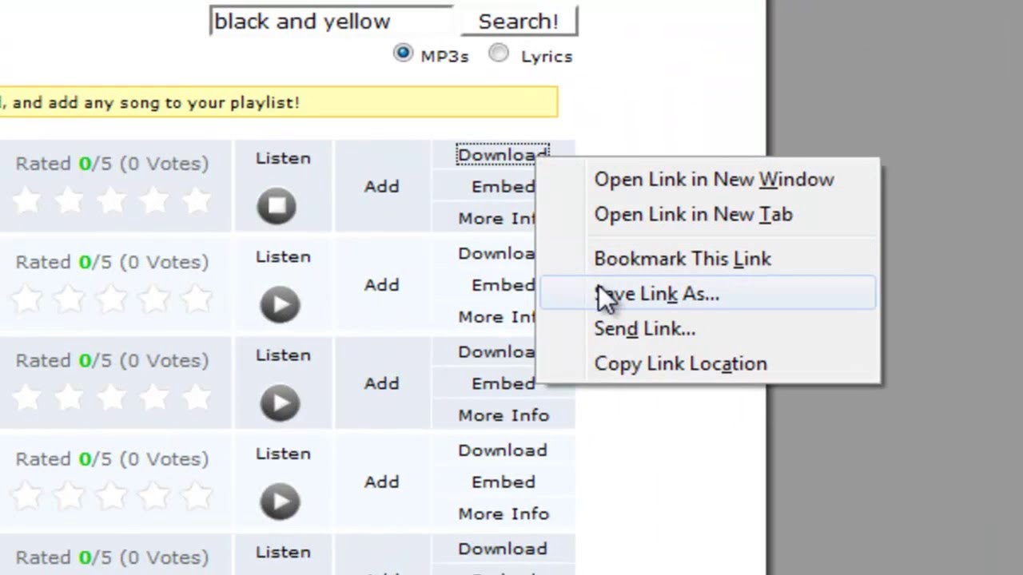The width and height of the screenshot is (1023, 575).
Task: Open Embed for the second song
Action: click(503, 284)
